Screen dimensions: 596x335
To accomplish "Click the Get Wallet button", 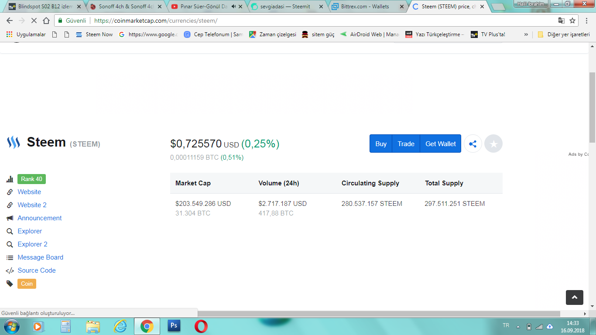I will (441, 144).
